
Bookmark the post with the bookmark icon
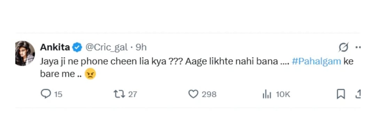tap(341, 94)
